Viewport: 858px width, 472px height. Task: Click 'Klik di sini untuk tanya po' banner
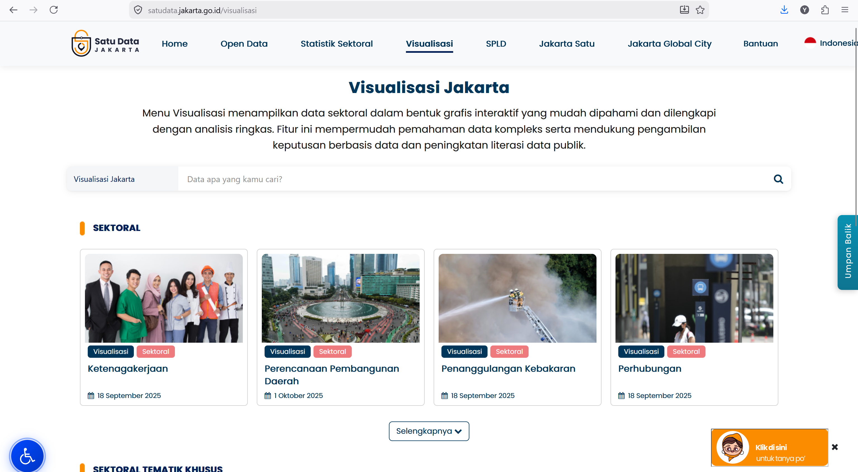769,448
